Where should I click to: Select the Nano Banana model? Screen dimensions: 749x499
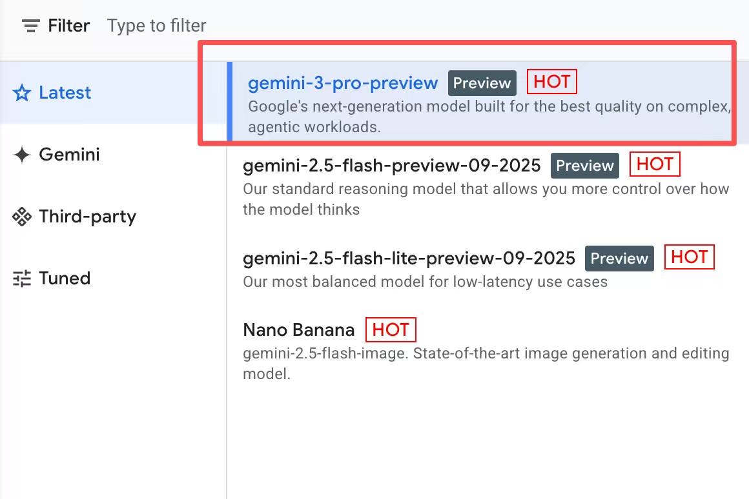(x=298, y=330)
